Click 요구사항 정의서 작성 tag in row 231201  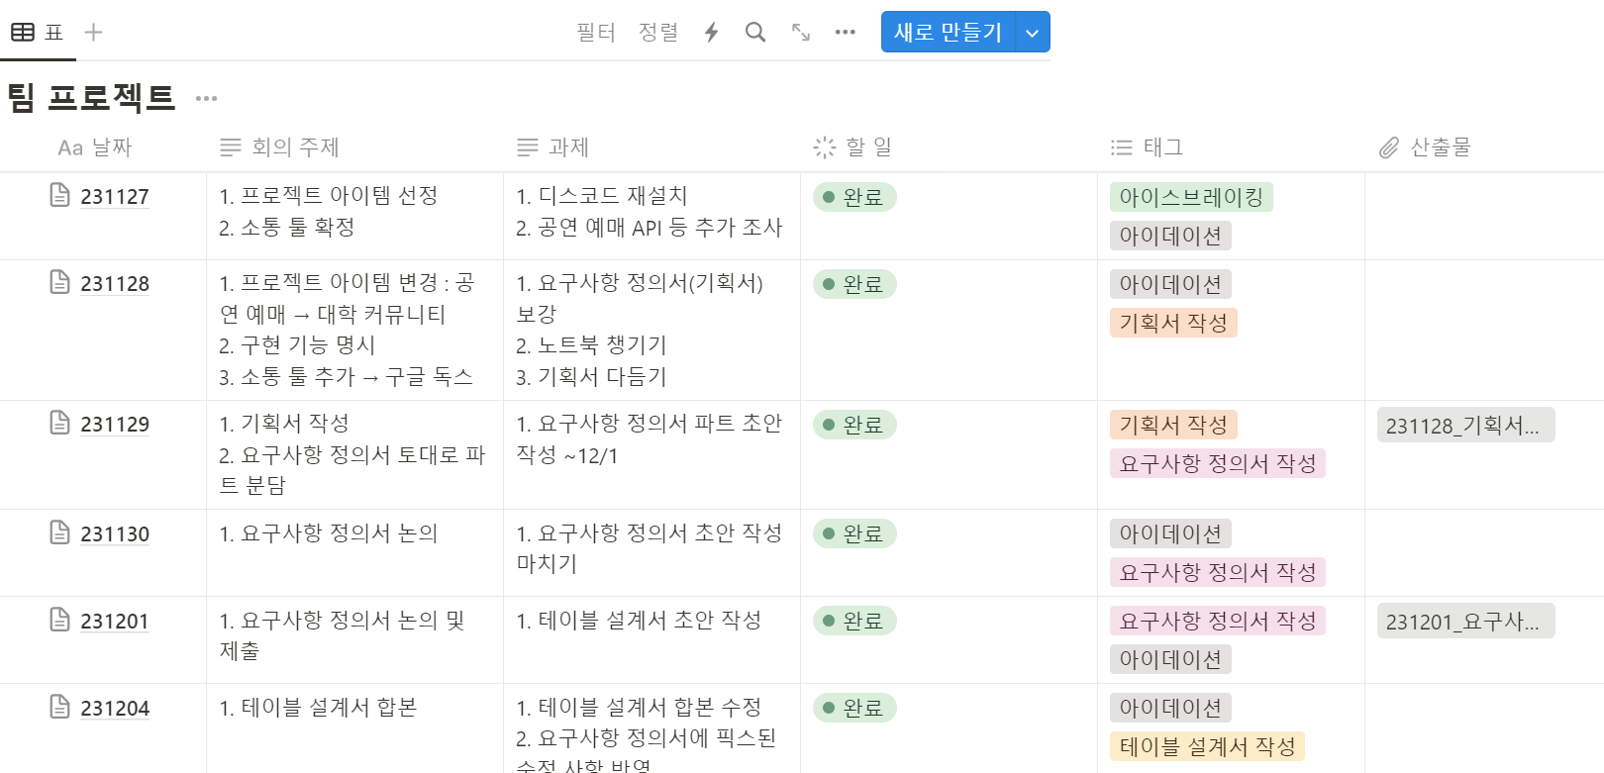(x=1218, y=621)
